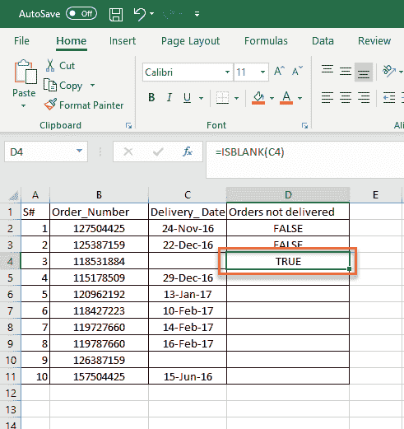Expand the Name Box dropdown arrow
The image size is (404, 429).
[x=79, y=151]
